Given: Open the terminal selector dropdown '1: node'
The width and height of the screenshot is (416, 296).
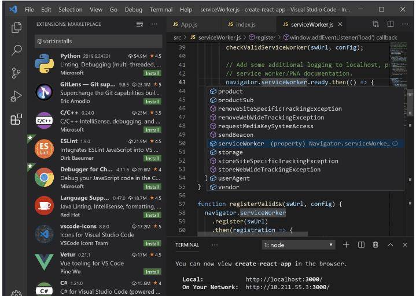Looking at the screenshot, I should [x=299, y=245].
